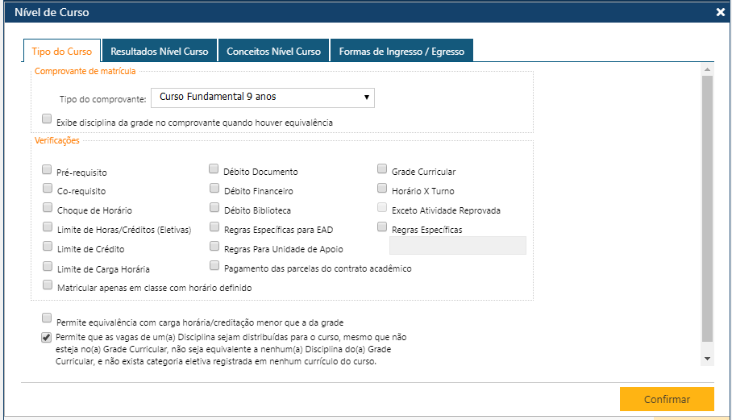Expand the Tipo do comprovante dropdown
The width and height of the screenshot is (732, 420).
tap(263, 98)
